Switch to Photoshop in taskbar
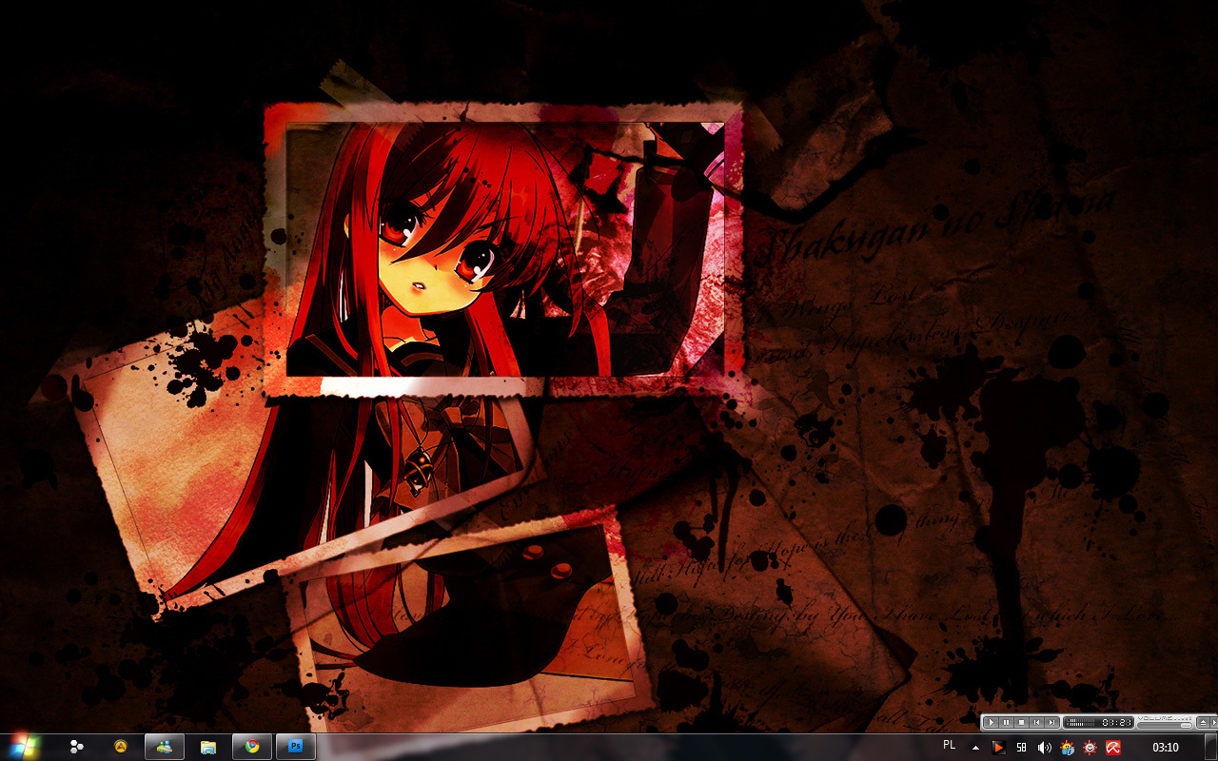 tap(296, 747)
